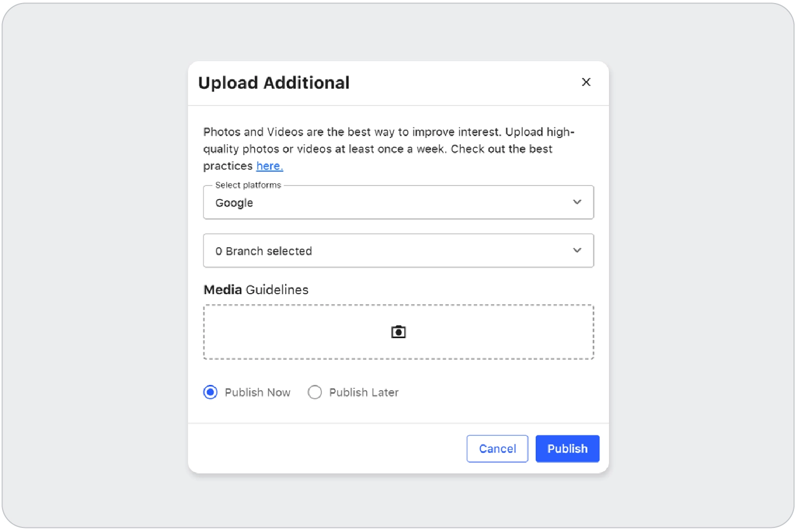Open the Guidelines text next to Media
The width and height of the screenshot is (796, 531).
coord(277,290)
